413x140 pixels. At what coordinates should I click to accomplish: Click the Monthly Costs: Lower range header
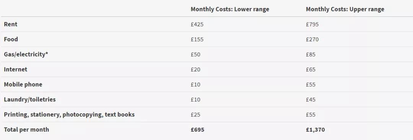click(x=230, y=9)
